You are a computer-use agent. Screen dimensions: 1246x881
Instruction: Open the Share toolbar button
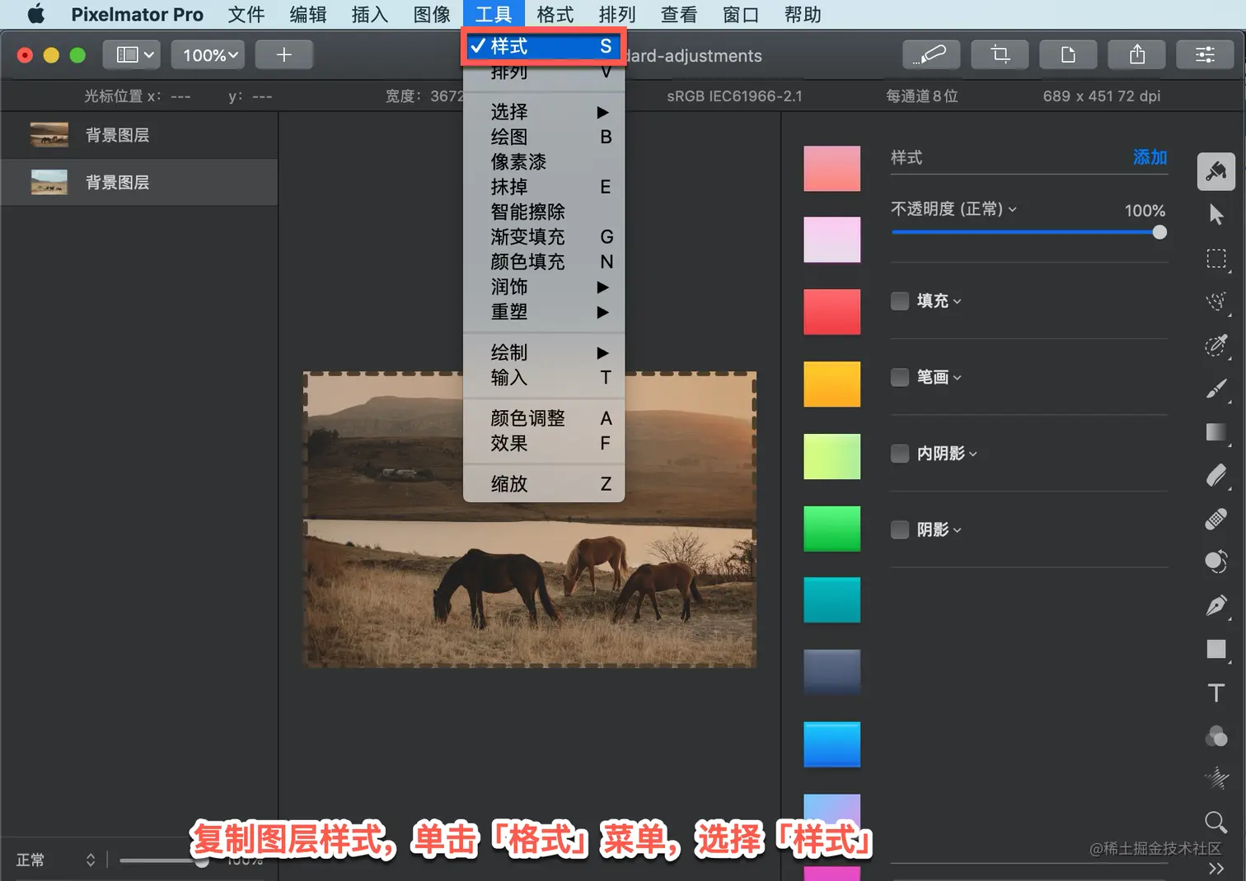click(x=1137, y=54)
